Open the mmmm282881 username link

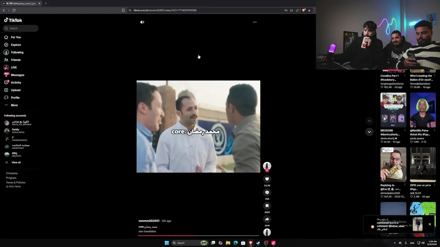pos(149,221)
